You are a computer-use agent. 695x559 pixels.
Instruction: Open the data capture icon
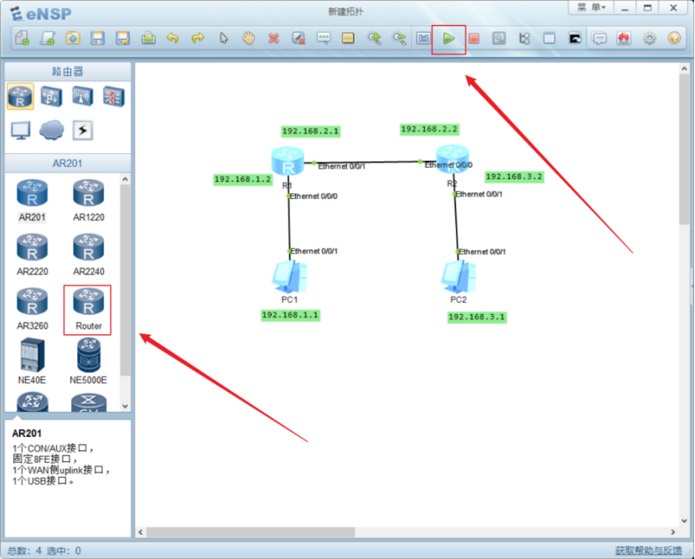click(x=498, y=38)
